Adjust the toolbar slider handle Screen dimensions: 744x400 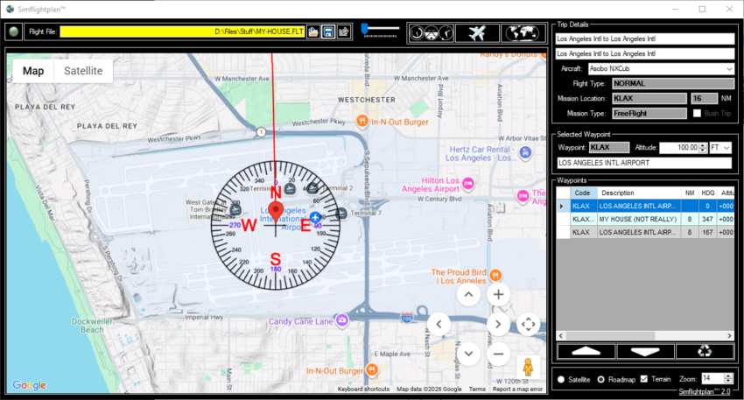click(364, 29)
